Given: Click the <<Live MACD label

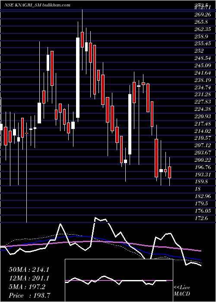Looking at the screenshot, I should coord(182,291).
